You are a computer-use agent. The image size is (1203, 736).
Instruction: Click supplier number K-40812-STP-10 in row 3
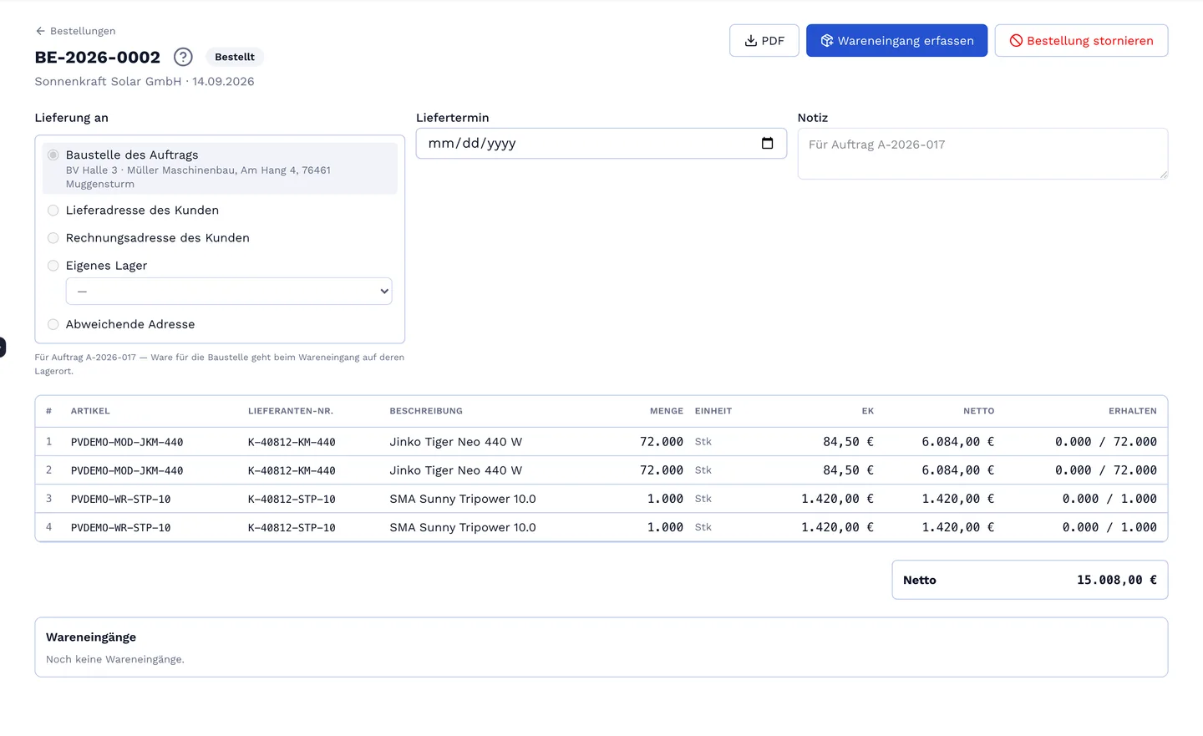(x=292, y=499)
